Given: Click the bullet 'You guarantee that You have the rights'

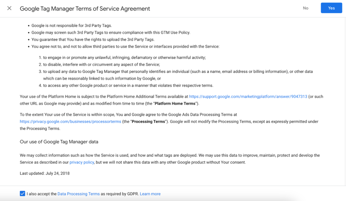Looking at the screenshot, I should pos(93,40).
